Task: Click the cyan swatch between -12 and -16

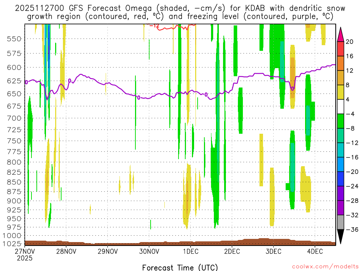Action: click(x=340, y=150)
